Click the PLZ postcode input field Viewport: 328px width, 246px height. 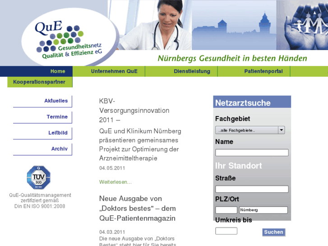[226, 210]
